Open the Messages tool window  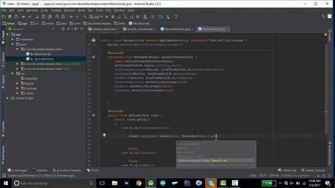tap(17, 170)
